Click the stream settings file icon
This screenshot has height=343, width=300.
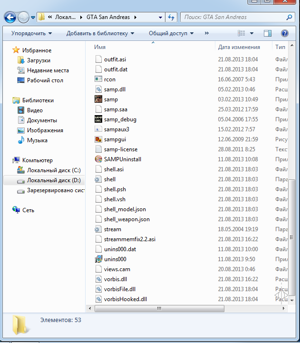pyautogui.click(x=98, y=229)
